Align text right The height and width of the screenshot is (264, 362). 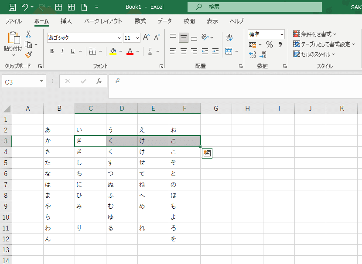194,51
